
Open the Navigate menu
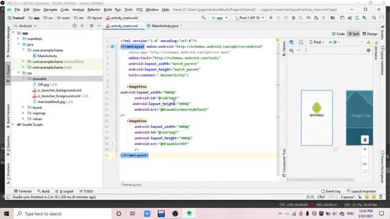click(51, 10)
